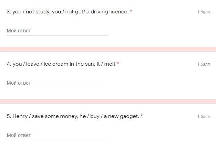Click the "1 балл" label on question 4
216x150 pixels.
(x=204, y=64)
